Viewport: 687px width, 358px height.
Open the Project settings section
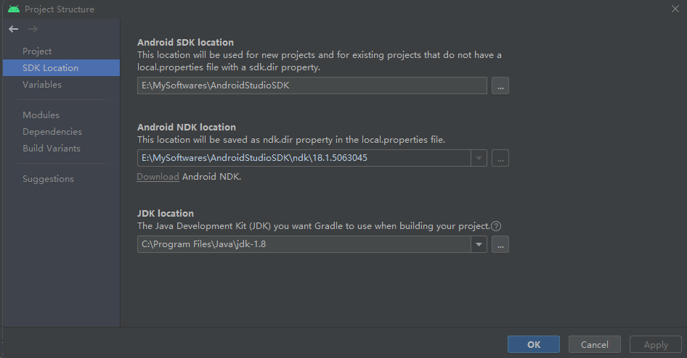pos(37,51)
